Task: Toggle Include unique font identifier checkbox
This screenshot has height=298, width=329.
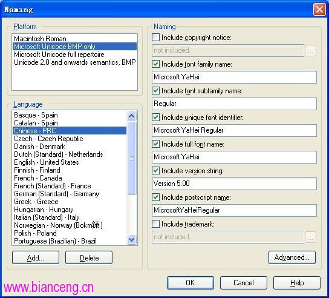Action: [155, 118]
